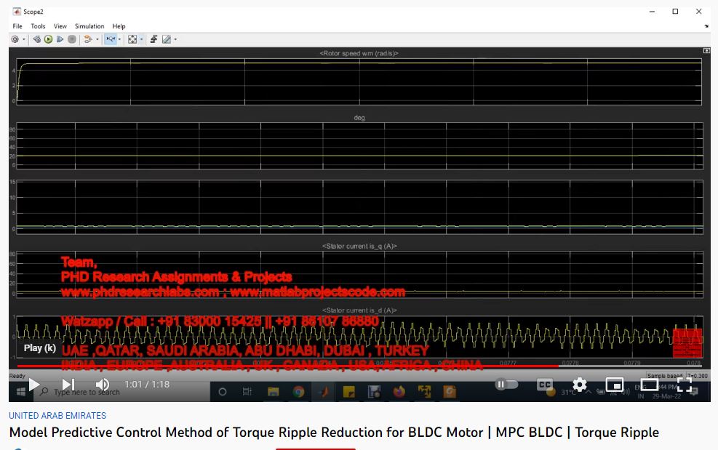Toggle closed captions on the video

point(544,385)
